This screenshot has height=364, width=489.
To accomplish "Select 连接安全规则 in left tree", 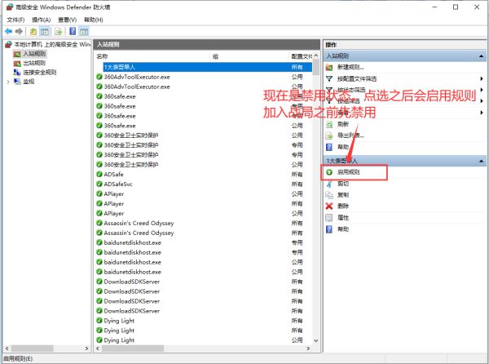I will (x=39, y=72).
